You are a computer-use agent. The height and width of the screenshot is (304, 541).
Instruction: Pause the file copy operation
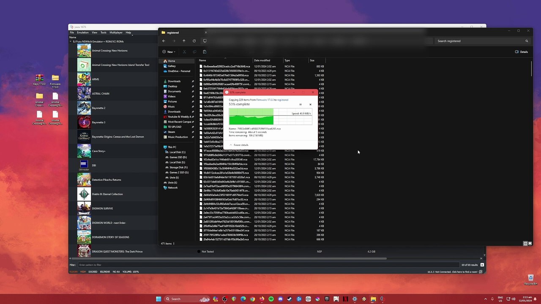(301, 105)
